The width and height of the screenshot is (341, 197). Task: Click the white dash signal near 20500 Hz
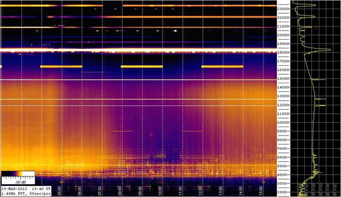click(x=175, y=31)
